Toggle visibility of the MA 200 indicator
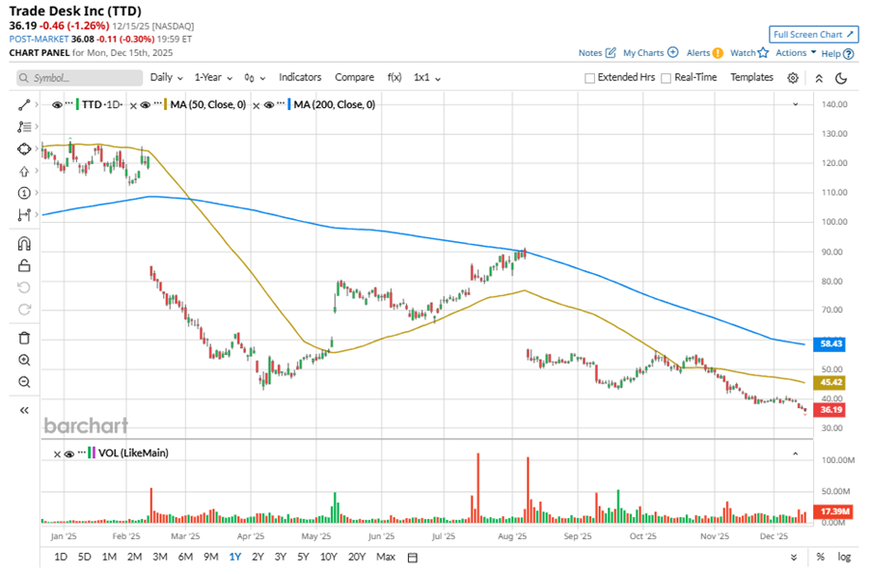 pyautogui.click(x=268, y=105)
